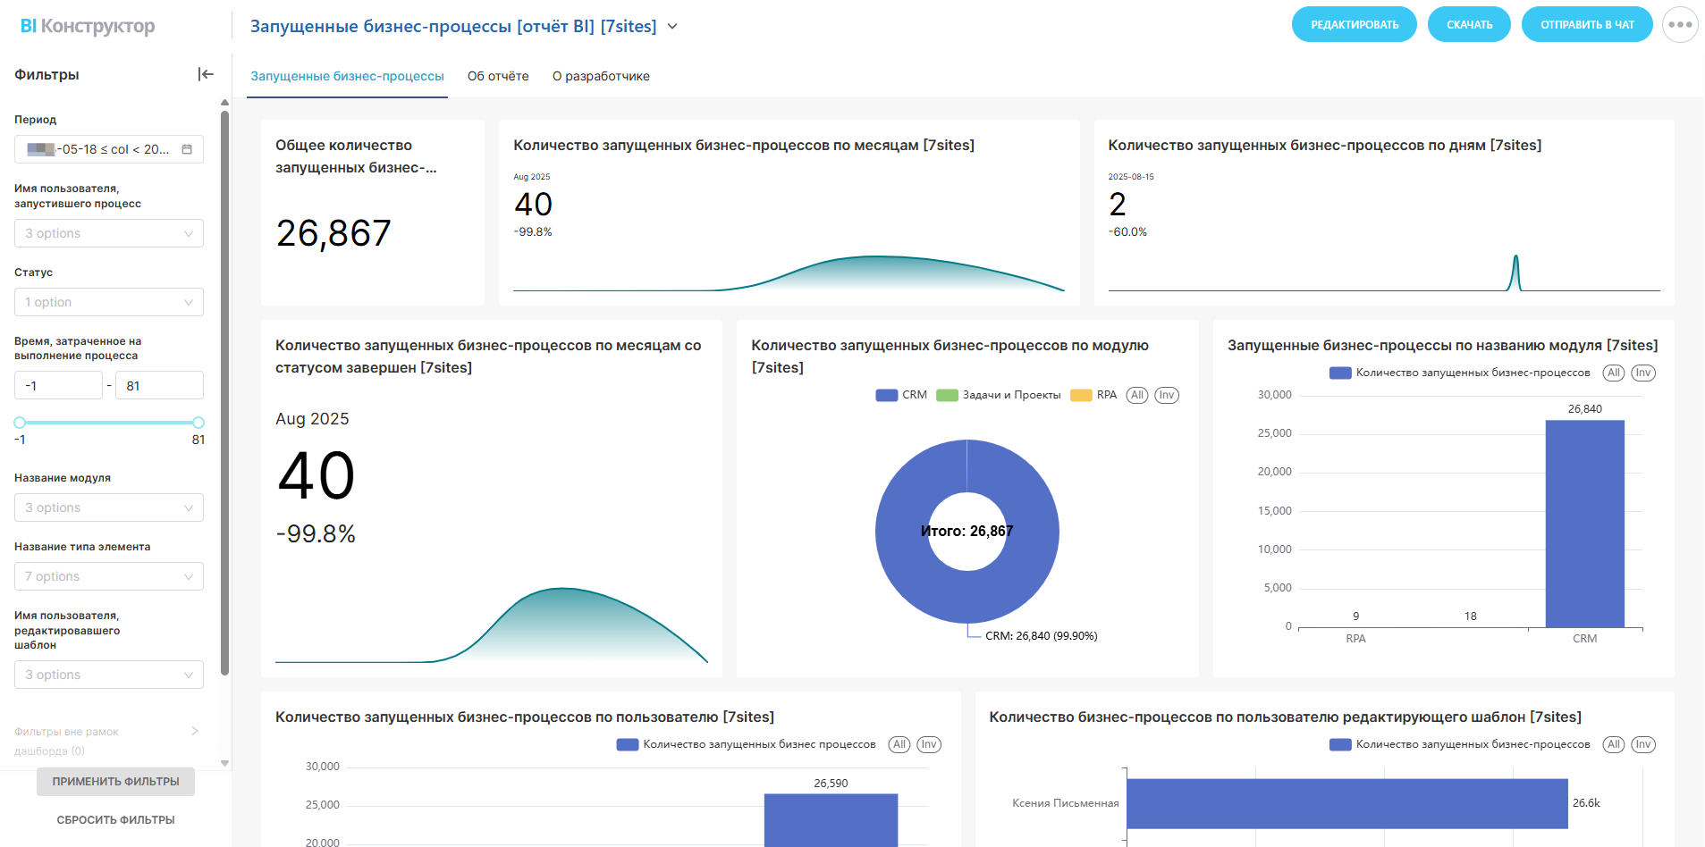Click the Inv legend button in donut chart
1705x847 pixels.
pos(1166,395)
